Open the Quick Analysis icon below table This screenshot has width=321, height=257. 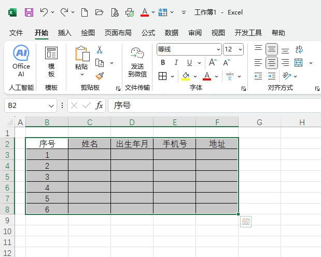coord(246,222)
